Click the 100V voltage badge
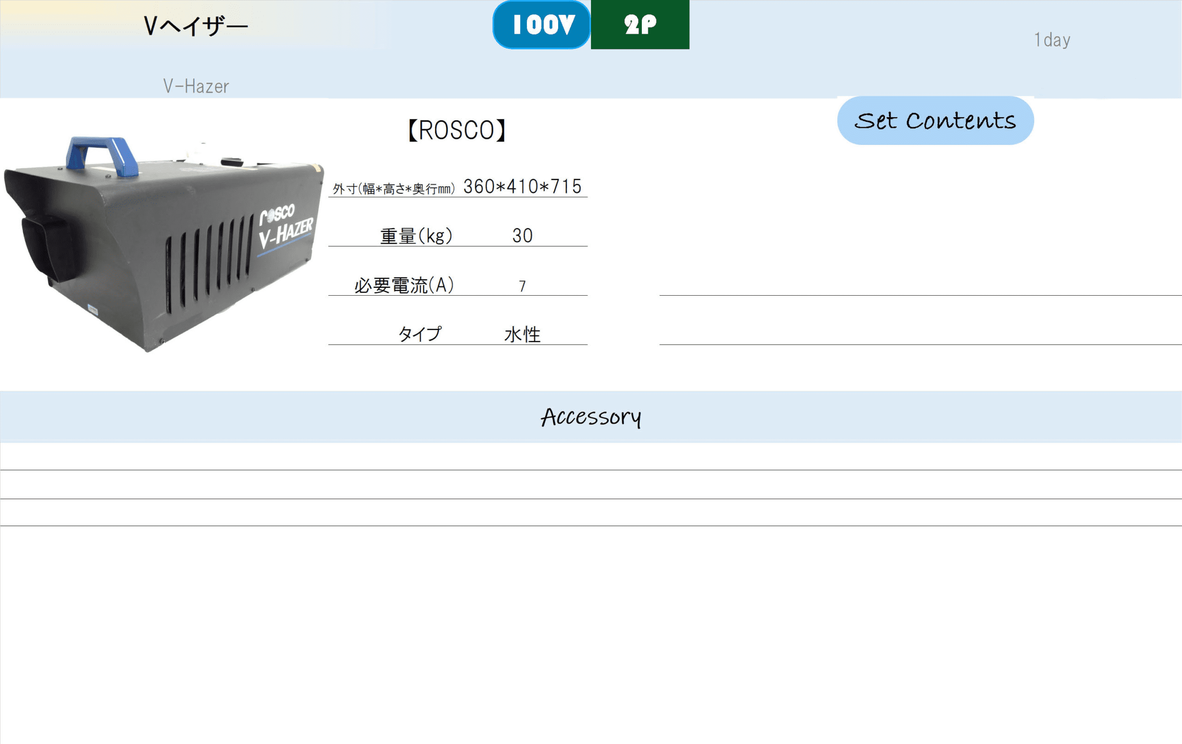The image size is (1182, 744). pyautogui.click(x=542, y=24)
